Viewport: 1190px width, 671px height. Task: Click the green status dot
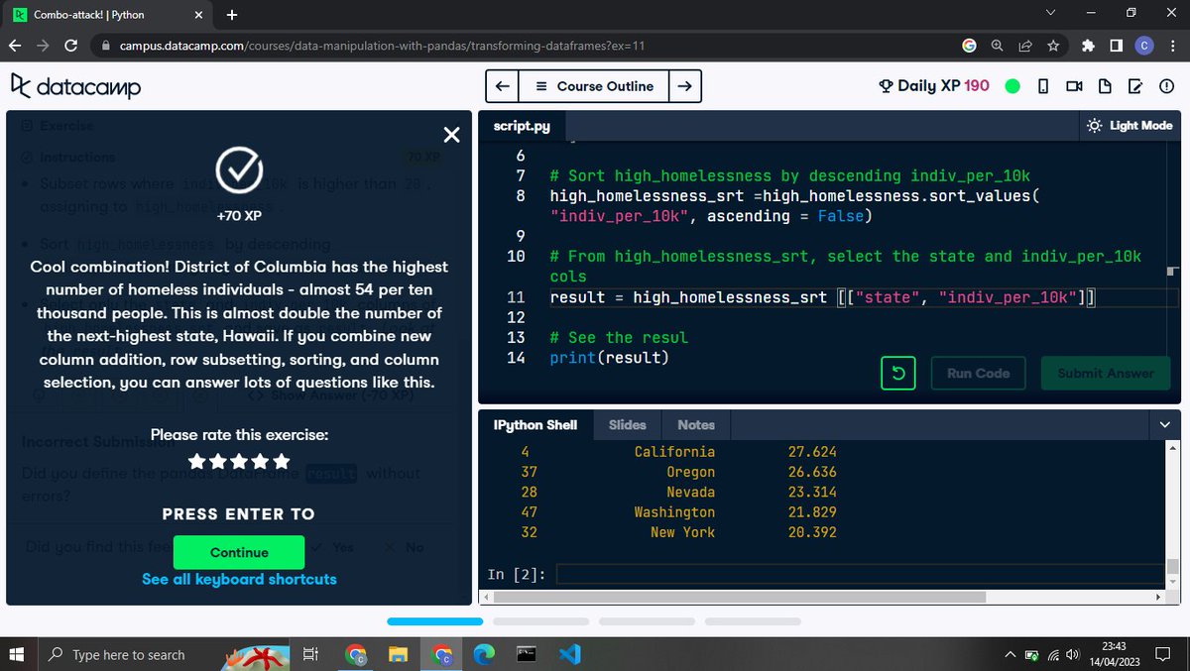[1012, 86]
